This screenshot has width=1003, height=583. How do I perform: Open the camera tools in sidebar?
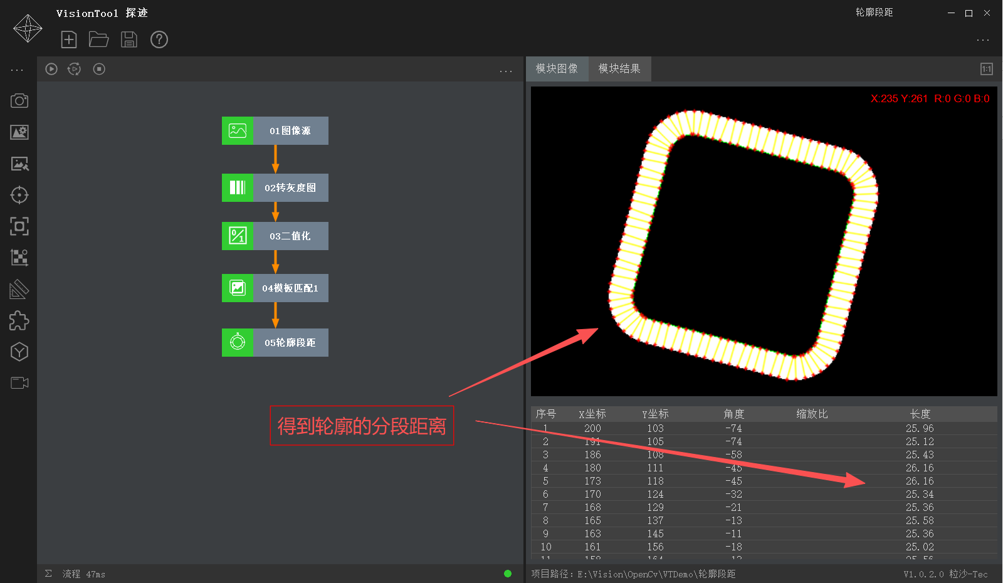coord(19,101)
